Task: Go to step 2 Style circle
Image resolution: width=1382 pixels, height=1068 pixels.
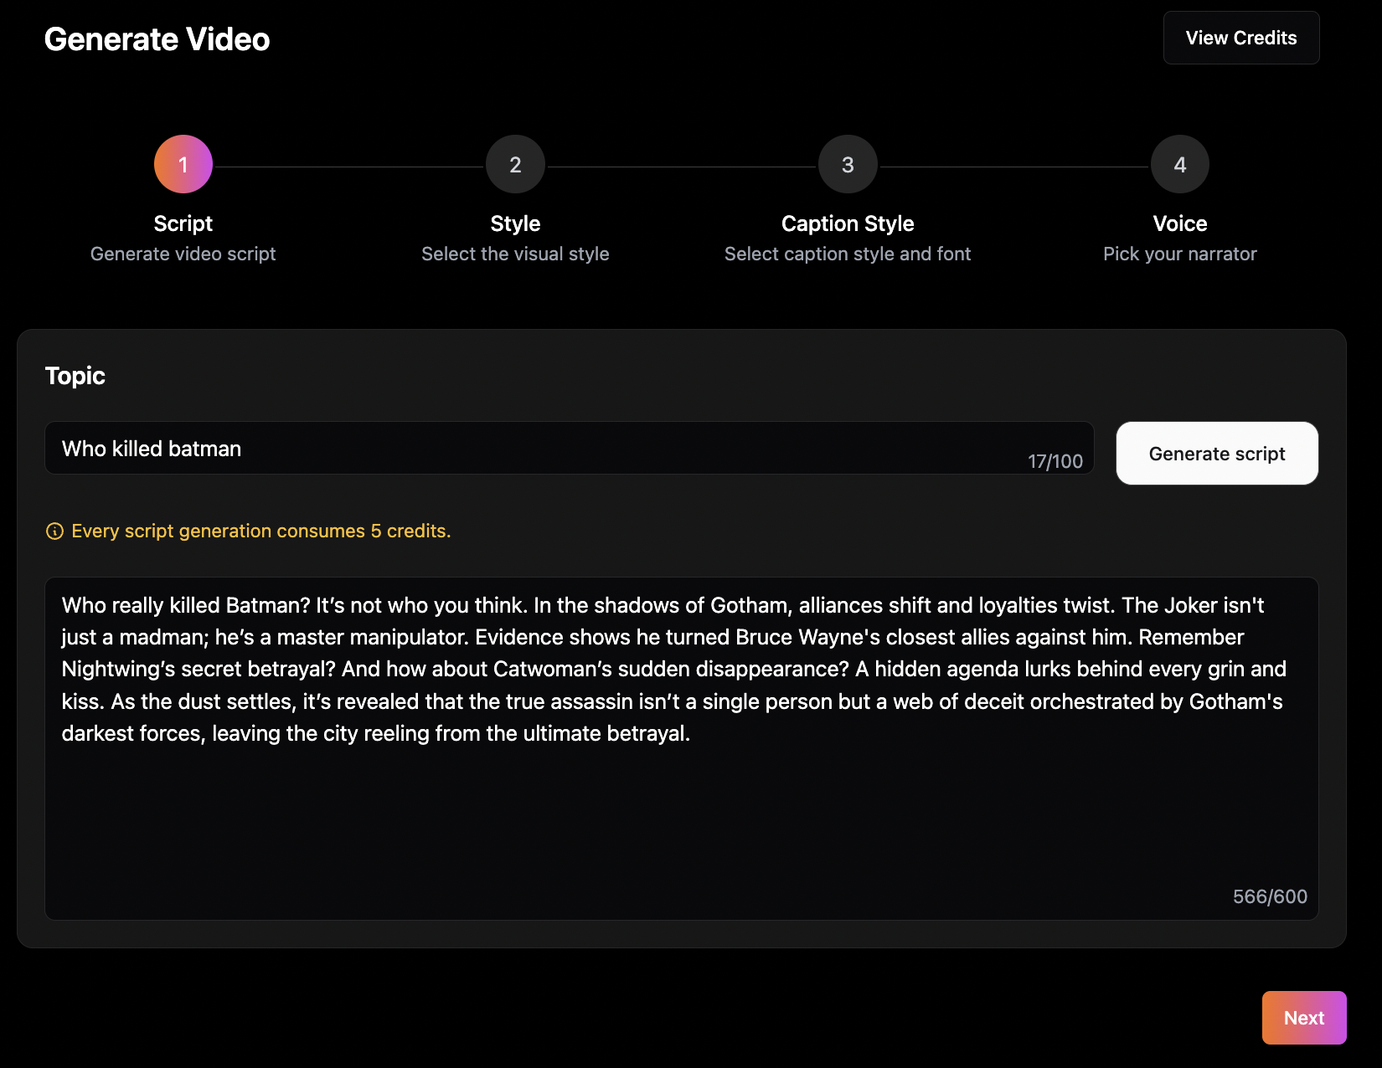Action: (x=515, y=164)
